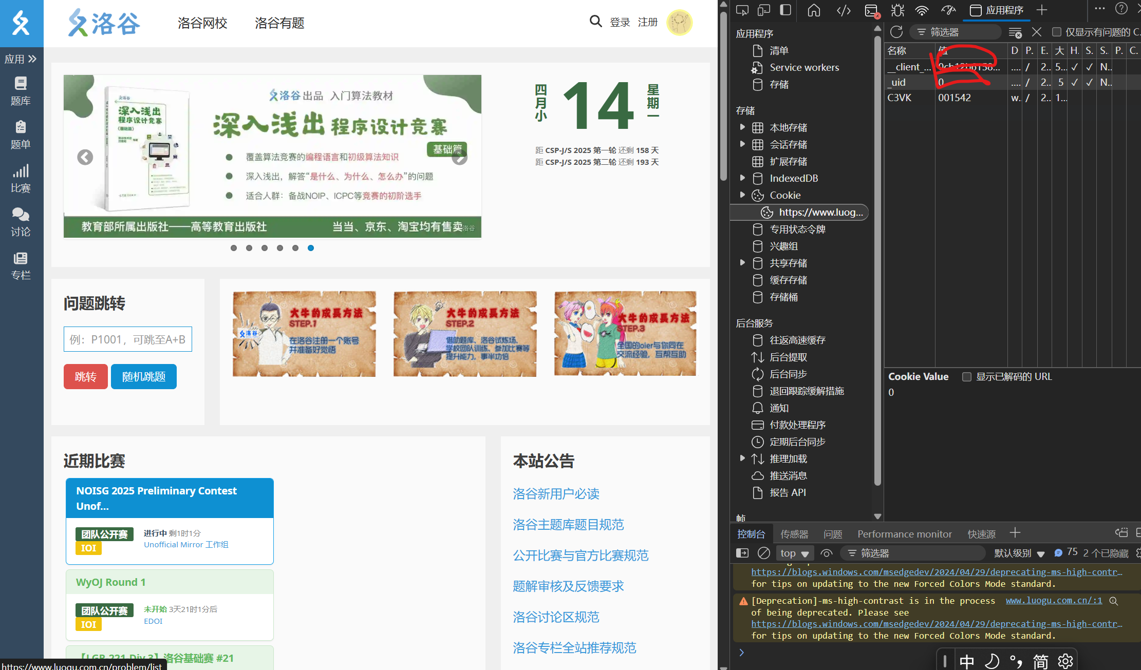
Task: Select the _uid cookie row
Action: point(1012,82)
